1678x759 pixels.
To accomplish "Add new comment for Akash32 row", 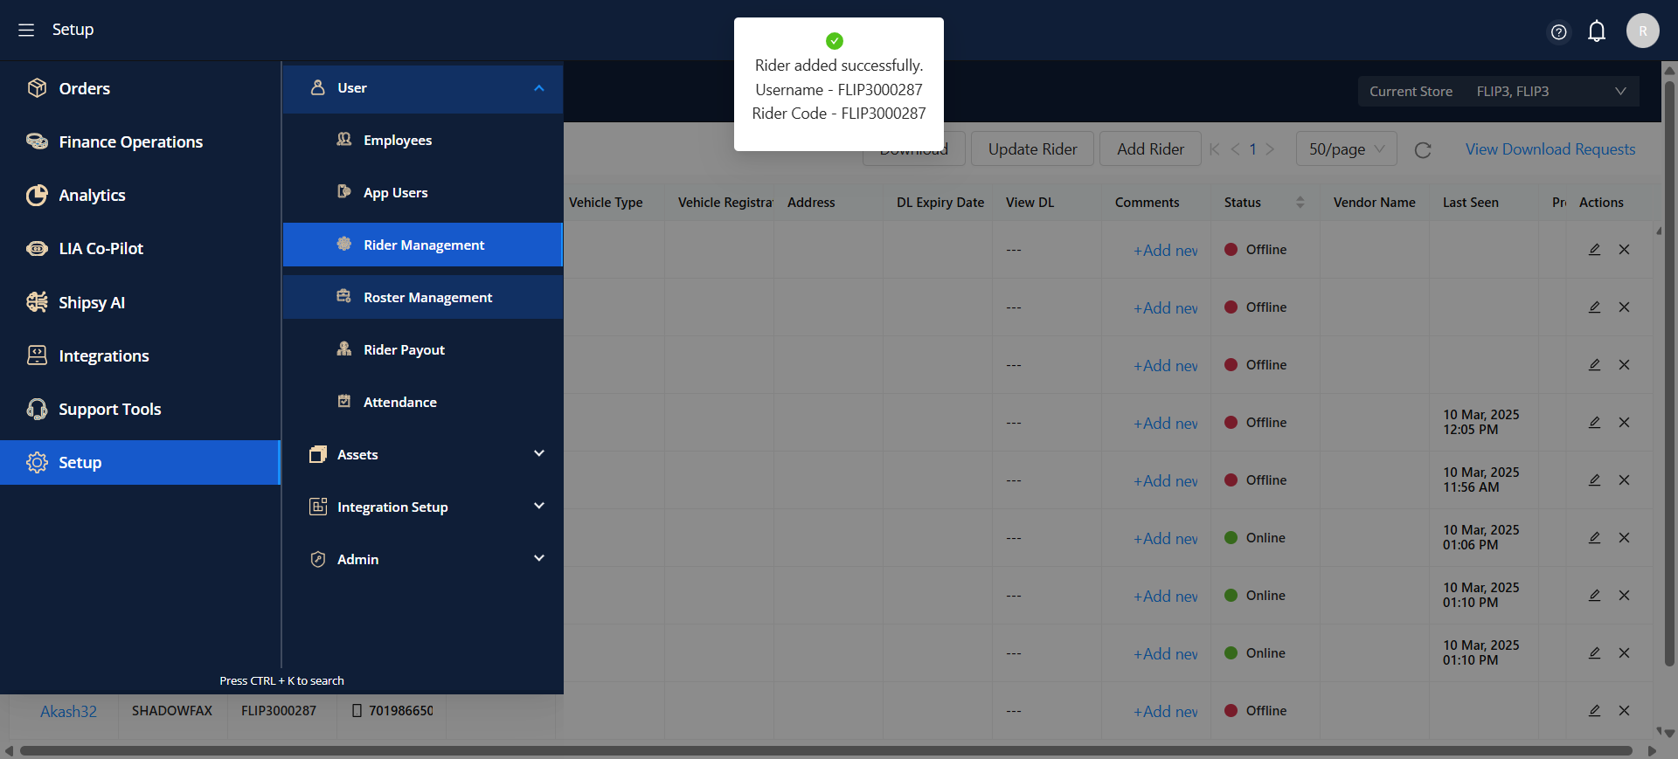I will [1166, 712].
